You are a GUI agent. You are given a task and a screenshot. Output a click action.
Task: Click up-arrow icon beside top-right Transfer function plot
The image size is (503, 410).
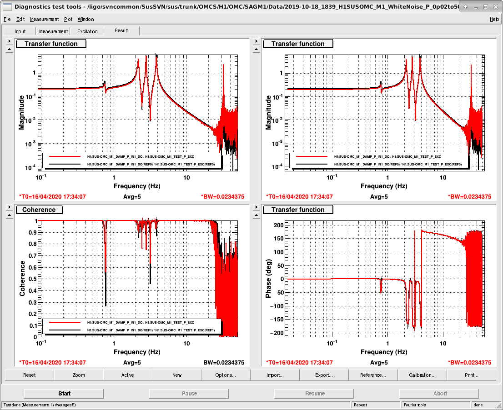(256, 49)
